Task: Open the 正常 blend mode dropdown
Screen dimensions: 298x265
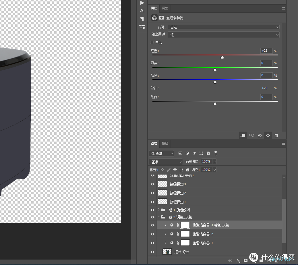Action: pos(166,162)
